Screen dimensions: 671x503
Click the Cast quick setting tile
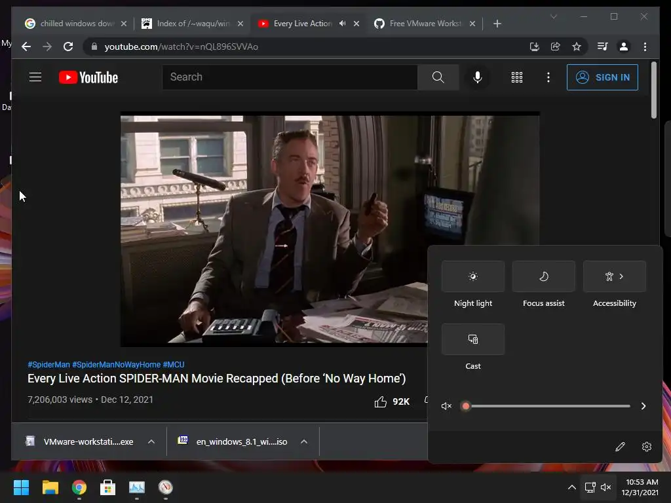pos(473,339)
